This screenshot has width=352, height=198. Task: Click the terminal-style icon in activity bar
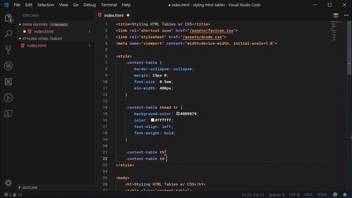pos(8,114)
